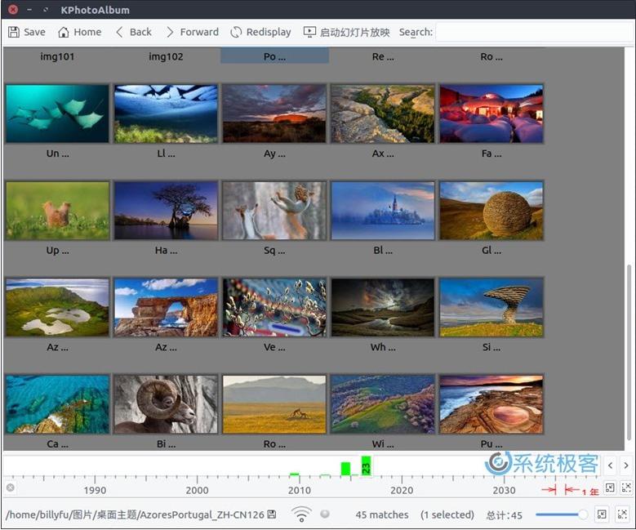Select the ram thumbnail labeled Bi
This screenshot has width=636, height=530.
coord(166,404)
